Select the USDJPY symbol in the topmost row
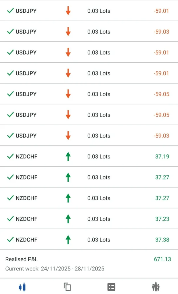This screenshot has width=178, height=294. click(26, 11)
